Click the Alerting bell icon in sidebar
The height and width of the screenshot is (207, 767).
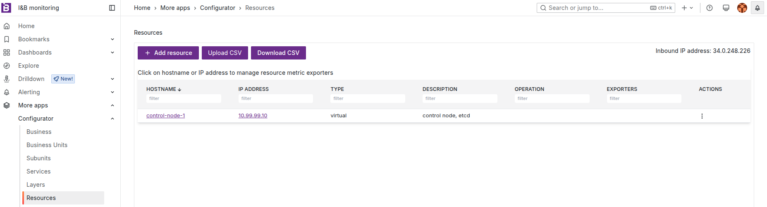7,92
